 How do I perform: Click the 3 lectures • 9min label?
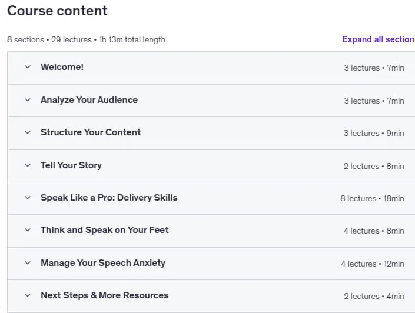click(374, 133)
